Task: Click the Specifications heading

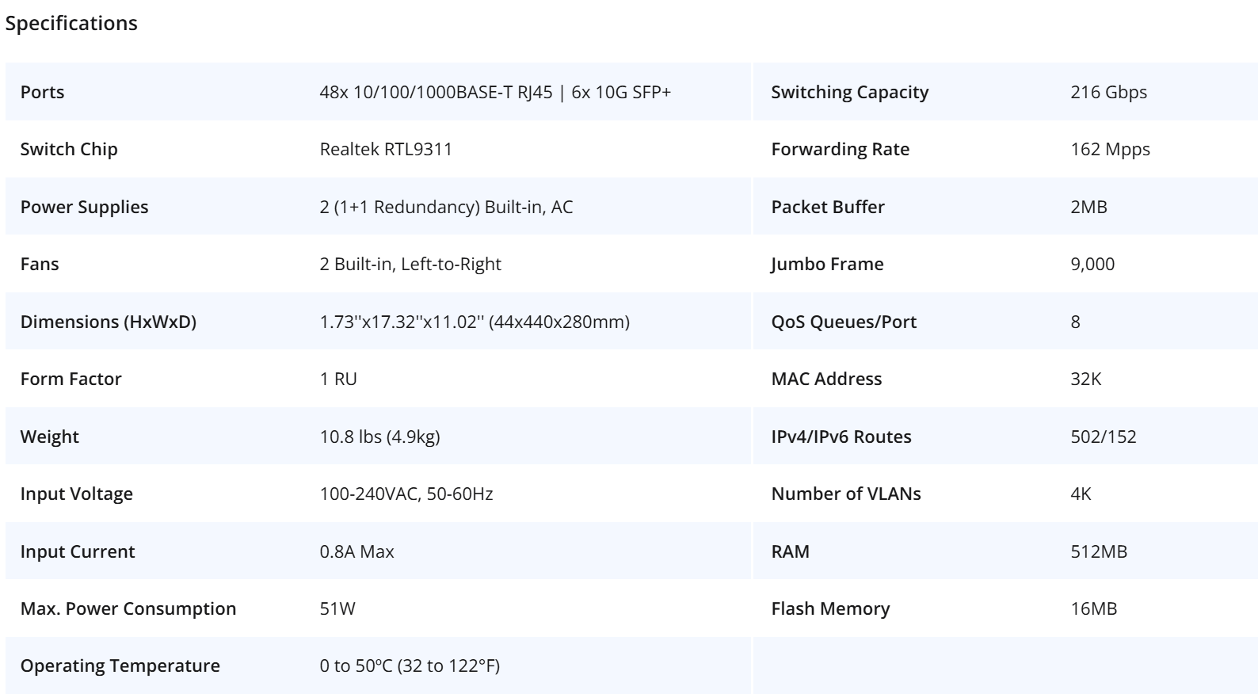Action: click(x=71, y=24)
